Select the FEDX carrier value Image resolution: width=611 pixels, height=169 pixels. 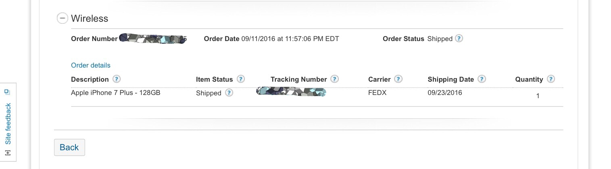pos(378,93)
